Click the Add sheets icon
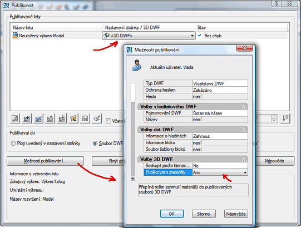The image size is (301, 228). pyautogui.click(x=27, y=118)
